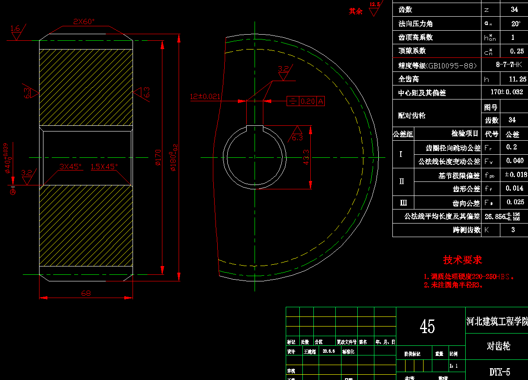The image size is (528, 380).
Task: Select the "1.6" surface roughness value
Action: (x=15, y=28)
